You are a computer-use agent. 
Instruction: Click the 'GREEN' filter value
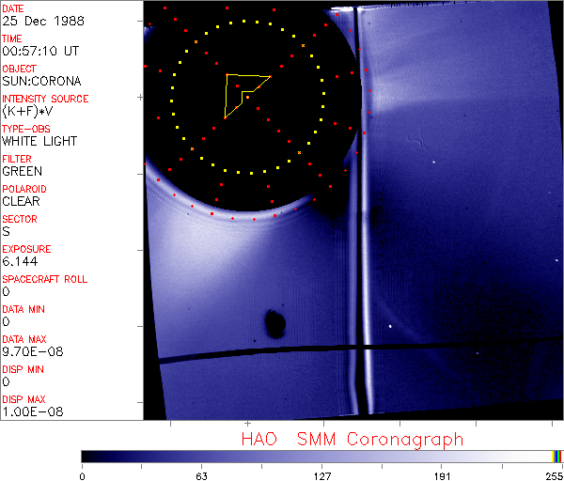(x=22, y=172)
